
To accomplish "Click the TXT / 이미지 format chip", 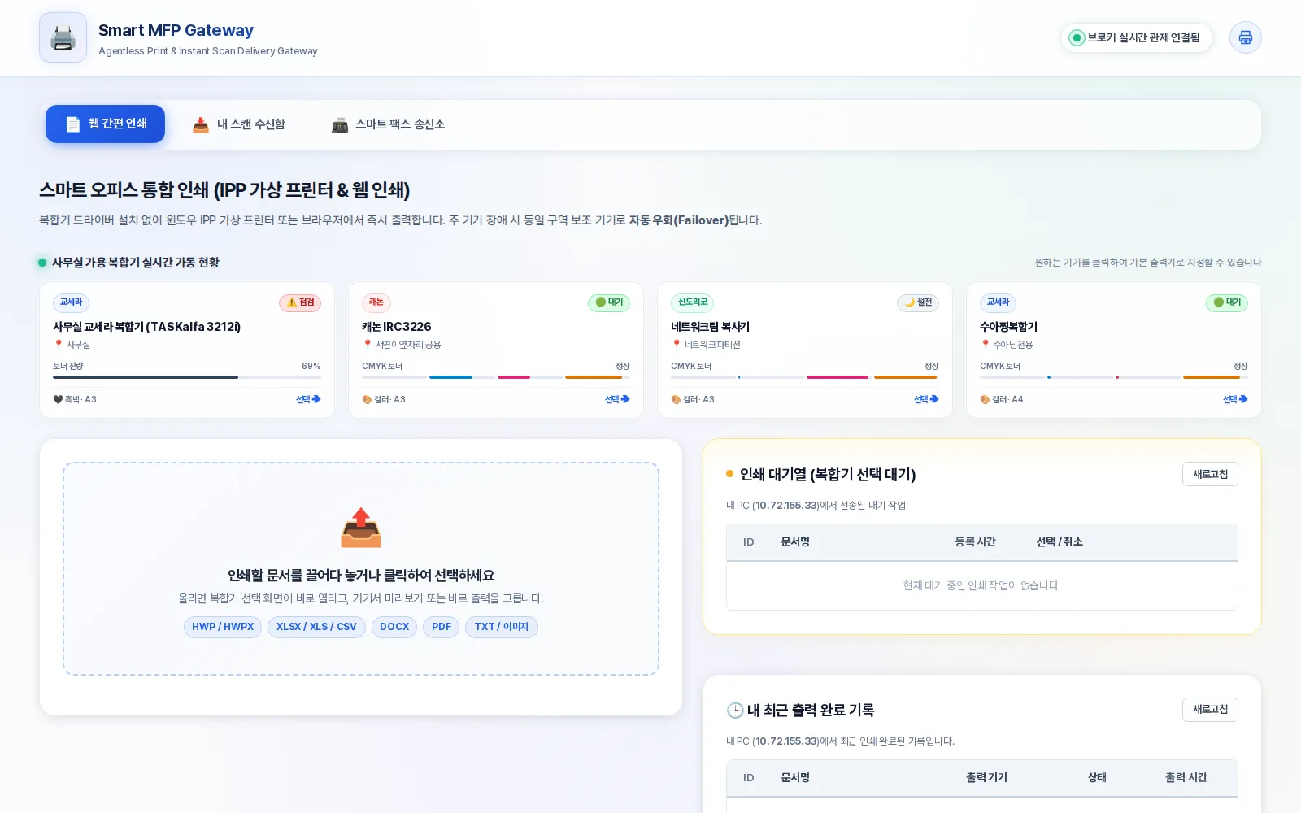I will pyautogui.click(x=502, y=627).
